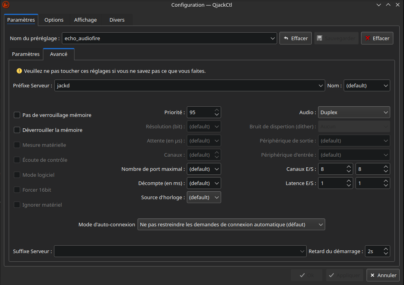Increase the first Canaux E/S value
The width and height of the screenshot is (404, 285).
[349, 167]
